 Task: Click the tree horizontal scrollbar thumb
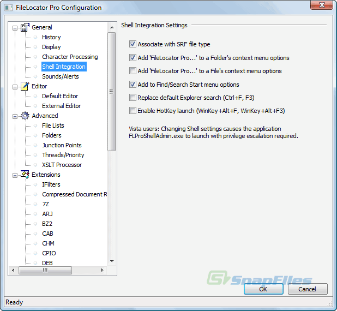coord(45,270)
